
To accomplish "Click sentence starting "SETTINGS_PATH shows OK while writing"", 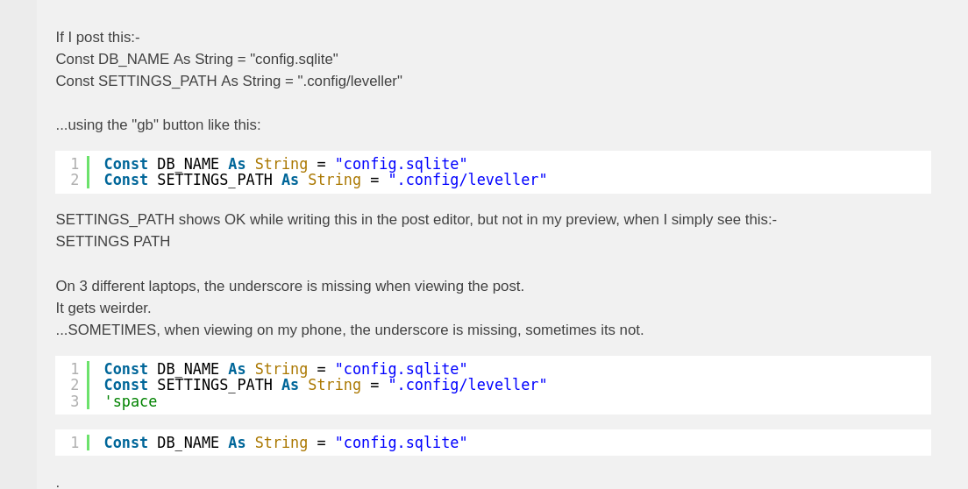I will [x=416, y=219].
